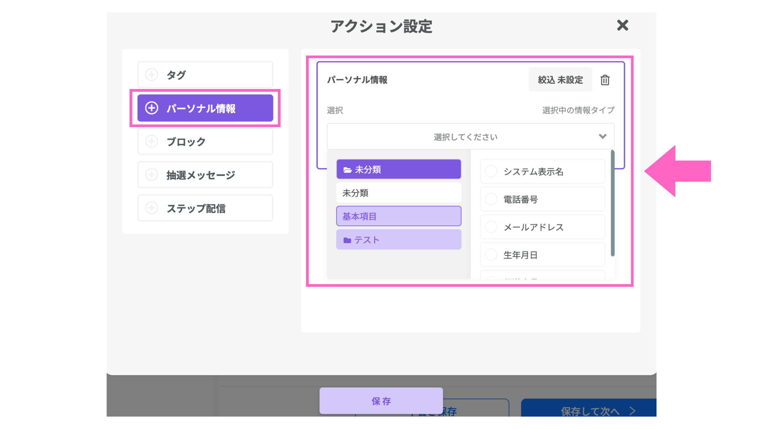
Task: Click the open folder icon on 未分類 header
Action: pos(347,170)
